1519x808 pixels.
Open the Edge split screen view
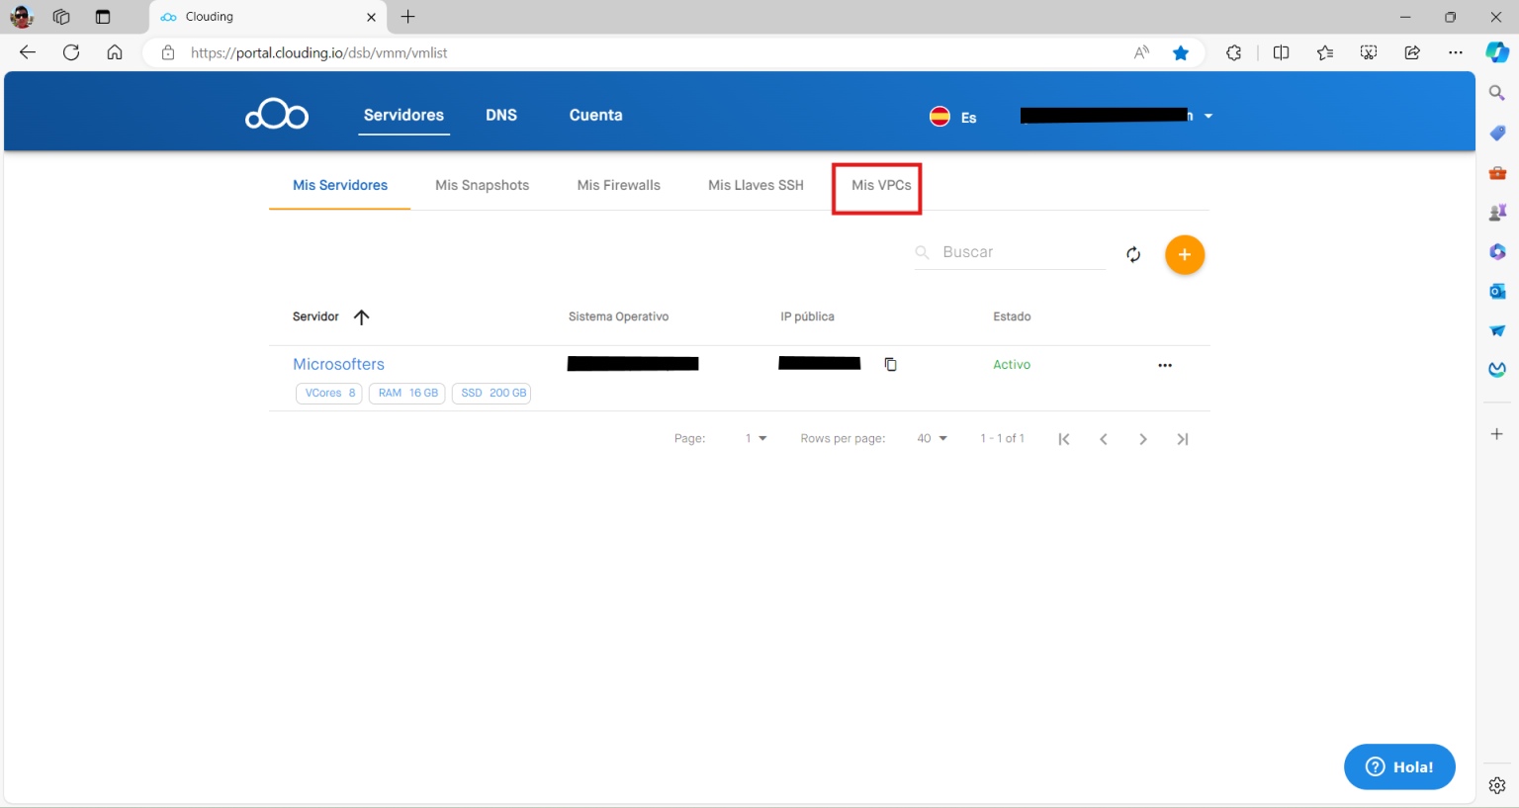tap(1282, 52)
